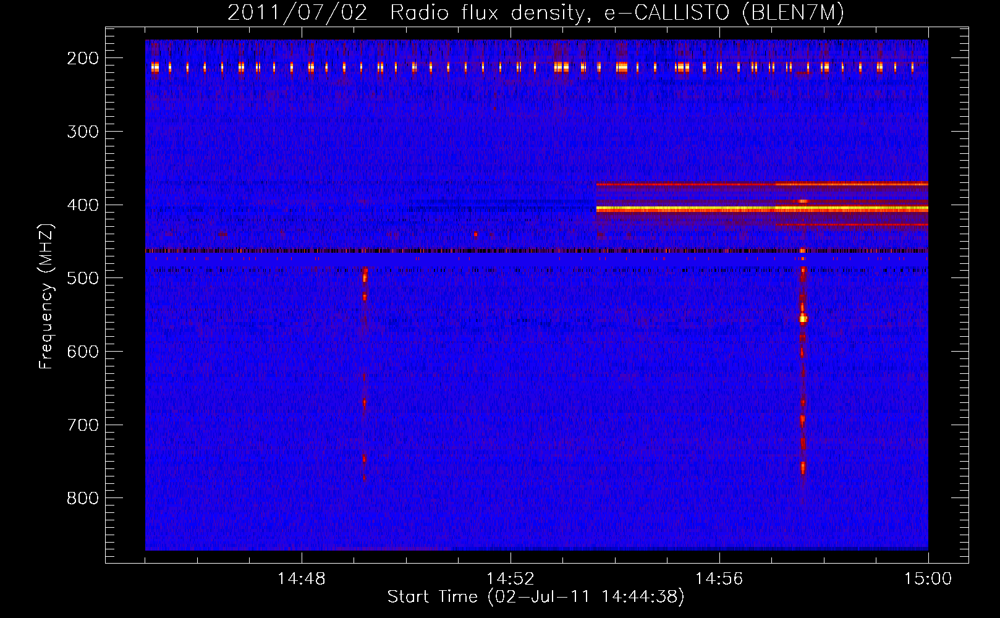
Task: Click the 'Start Time (02-Jul-11 14:44:38)' axis label
Action: [536, 597]
